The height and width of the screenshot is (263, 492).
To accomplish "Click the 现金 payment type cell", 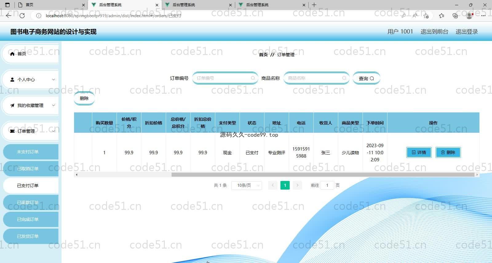I will point(227,153).
